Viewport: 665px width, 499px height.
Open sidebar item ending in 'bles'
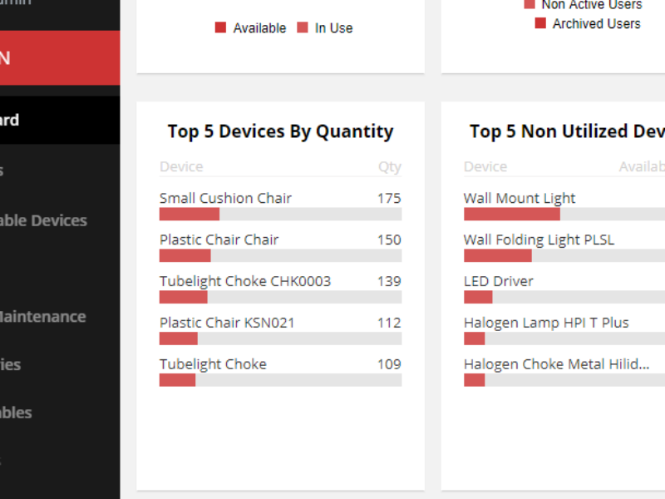pyautogui.click(x=60, y=413)
